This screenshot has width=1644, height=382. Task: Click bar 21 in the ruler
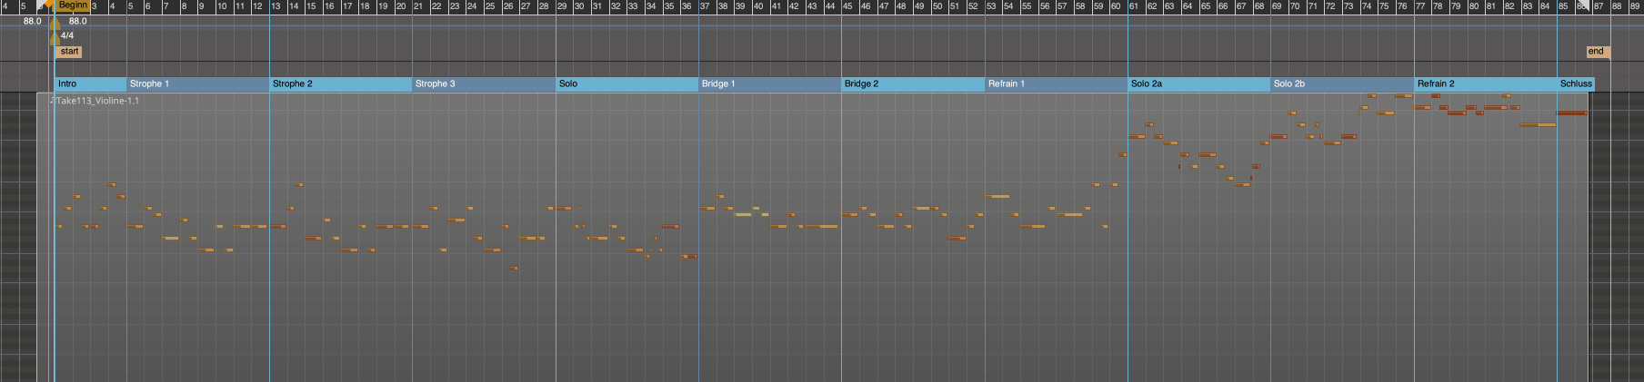pyautogui.click(x=418, y=6)
